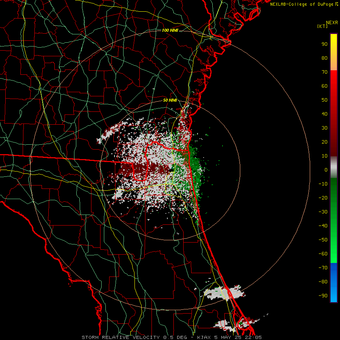Viewport: 340px width, 340px height.
Task: Click the bright red segment of the color bar
Action: tap(334, 87)
